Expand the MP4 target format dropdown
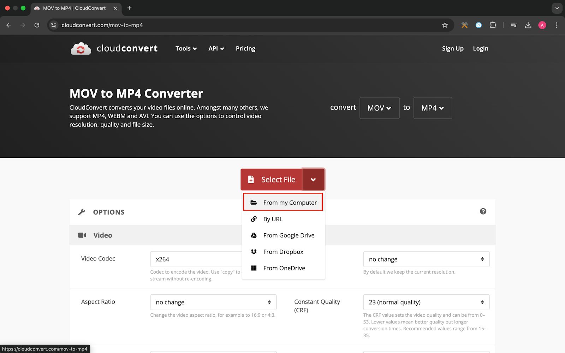The height and width of the screenshot is (353, 565). click(x=433, y=108)
